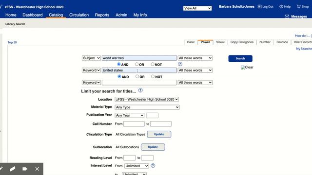Click the Log Out icon
Image resolution: width=312 pixels, height=175 pixels.
(x=259, y=6)
